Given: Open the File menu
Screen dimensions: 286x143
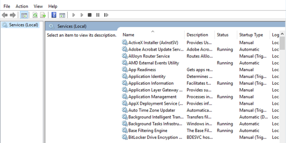Looking at the screenshot, I should pyautogui.click(x=7, y=6).
